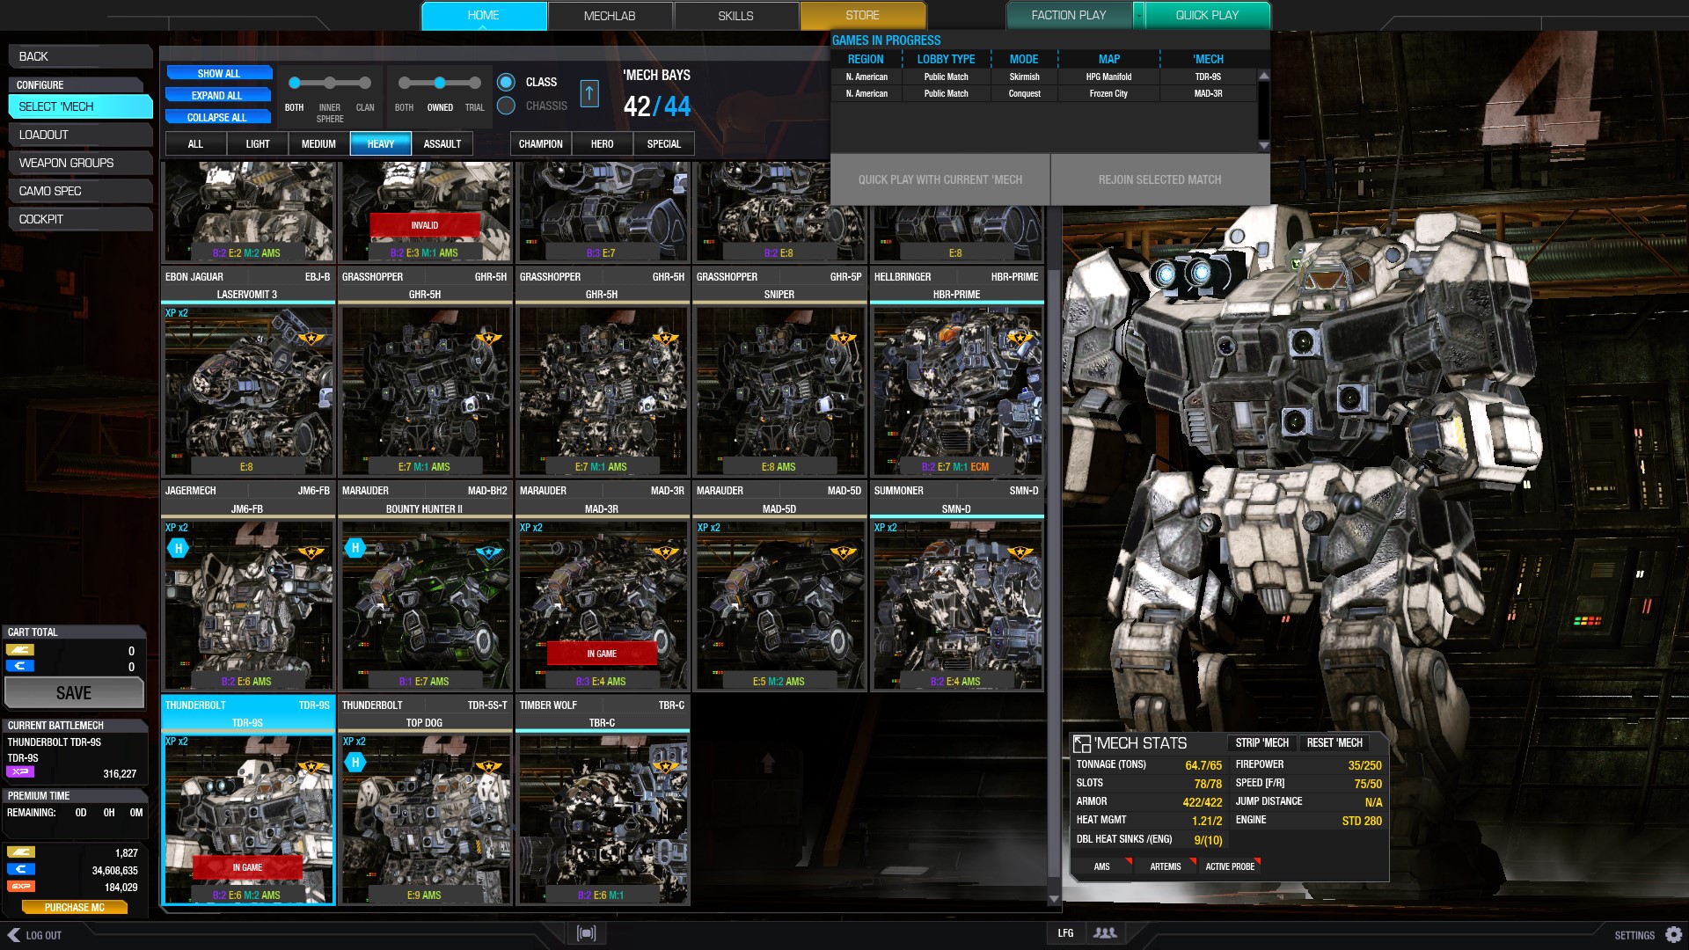Click the settings gear icon
The image size is (1689, 950).
click(1674, 935)
